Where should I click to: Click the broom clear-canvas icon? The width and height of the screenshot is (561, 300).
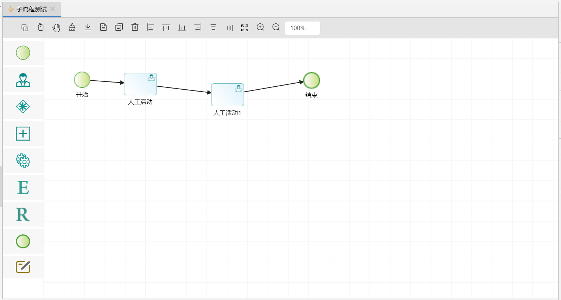click(x=72, y=28)
